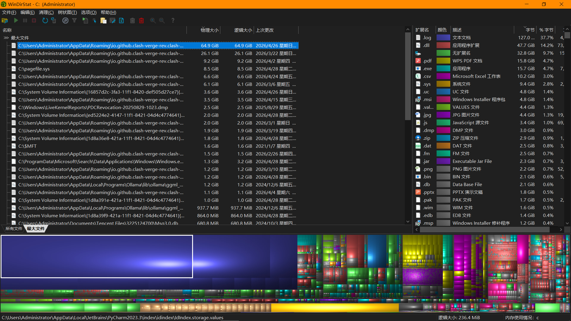This screenshot has width=571, height=321.
Task: Click the red permanent-delete trash icon
Action: pos(142,21)
